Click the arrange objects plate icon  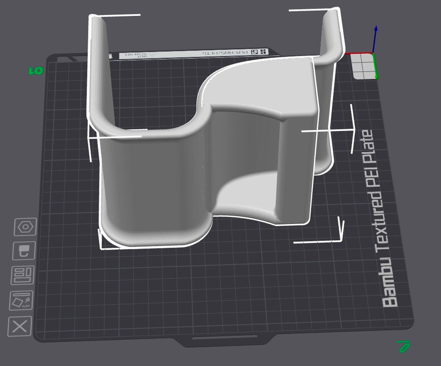point(23,275)
